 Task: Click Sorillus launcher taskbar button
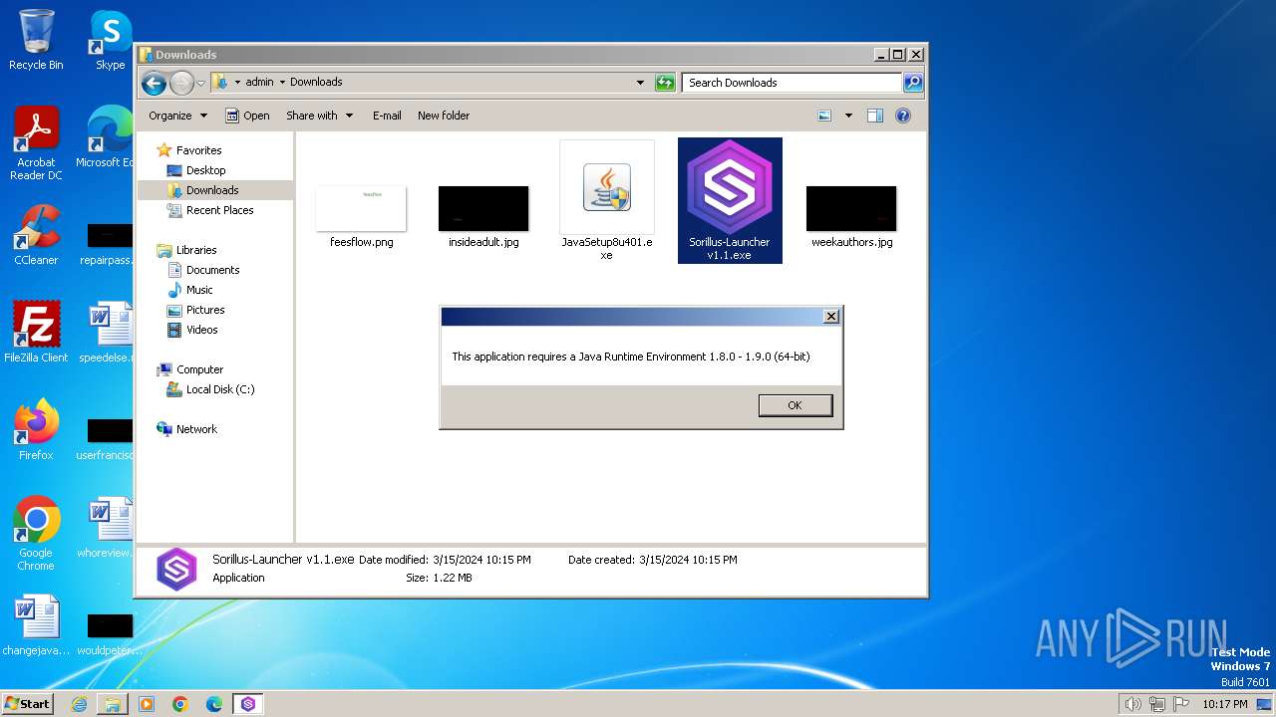[248, 704]
